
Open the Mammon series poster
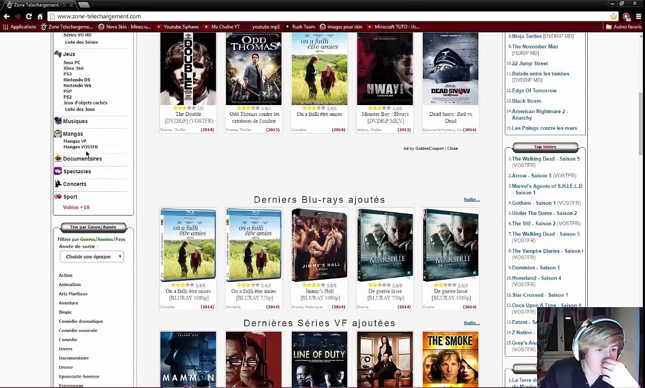[x=188, y=359]
